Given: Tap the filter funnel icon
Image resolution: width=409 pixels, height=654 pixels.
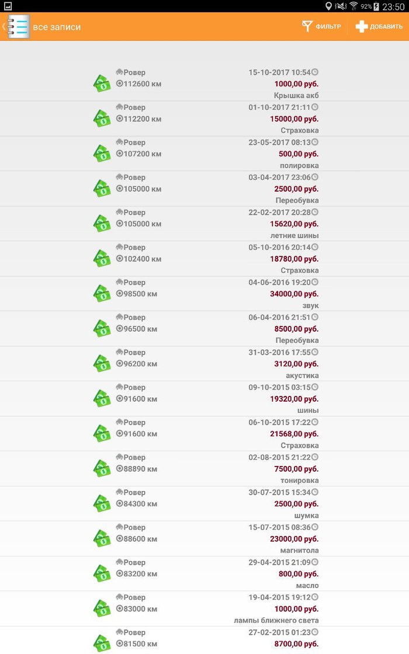Looking at the screenshot, I should point(307,26).
